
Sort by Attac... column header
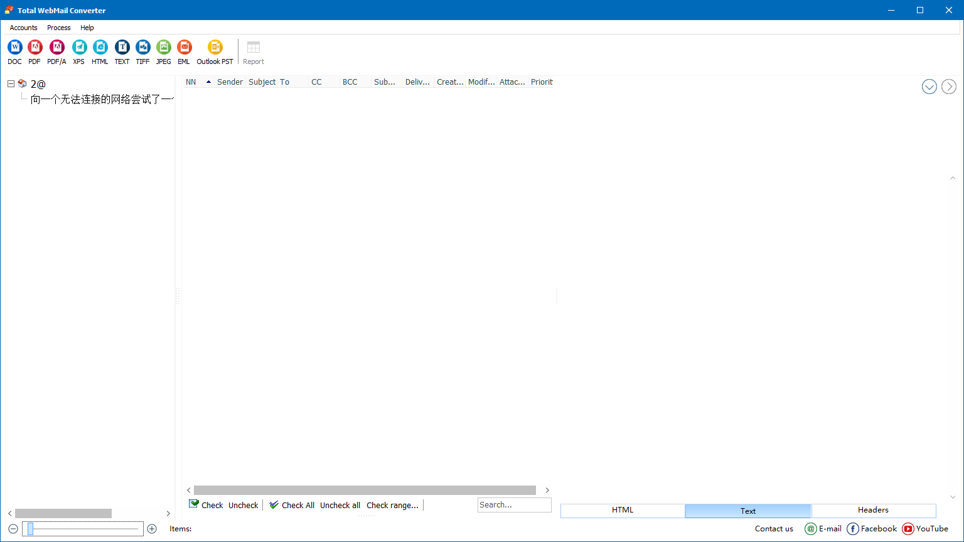pos(513,82)
